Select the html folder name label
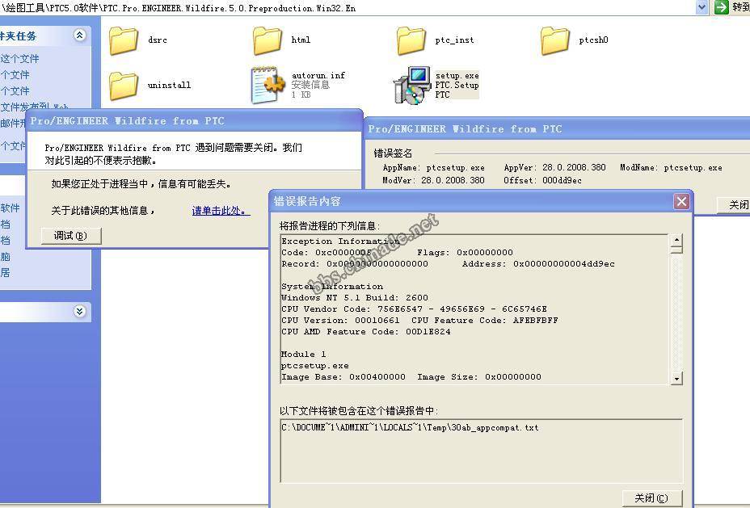 point(301,40)
